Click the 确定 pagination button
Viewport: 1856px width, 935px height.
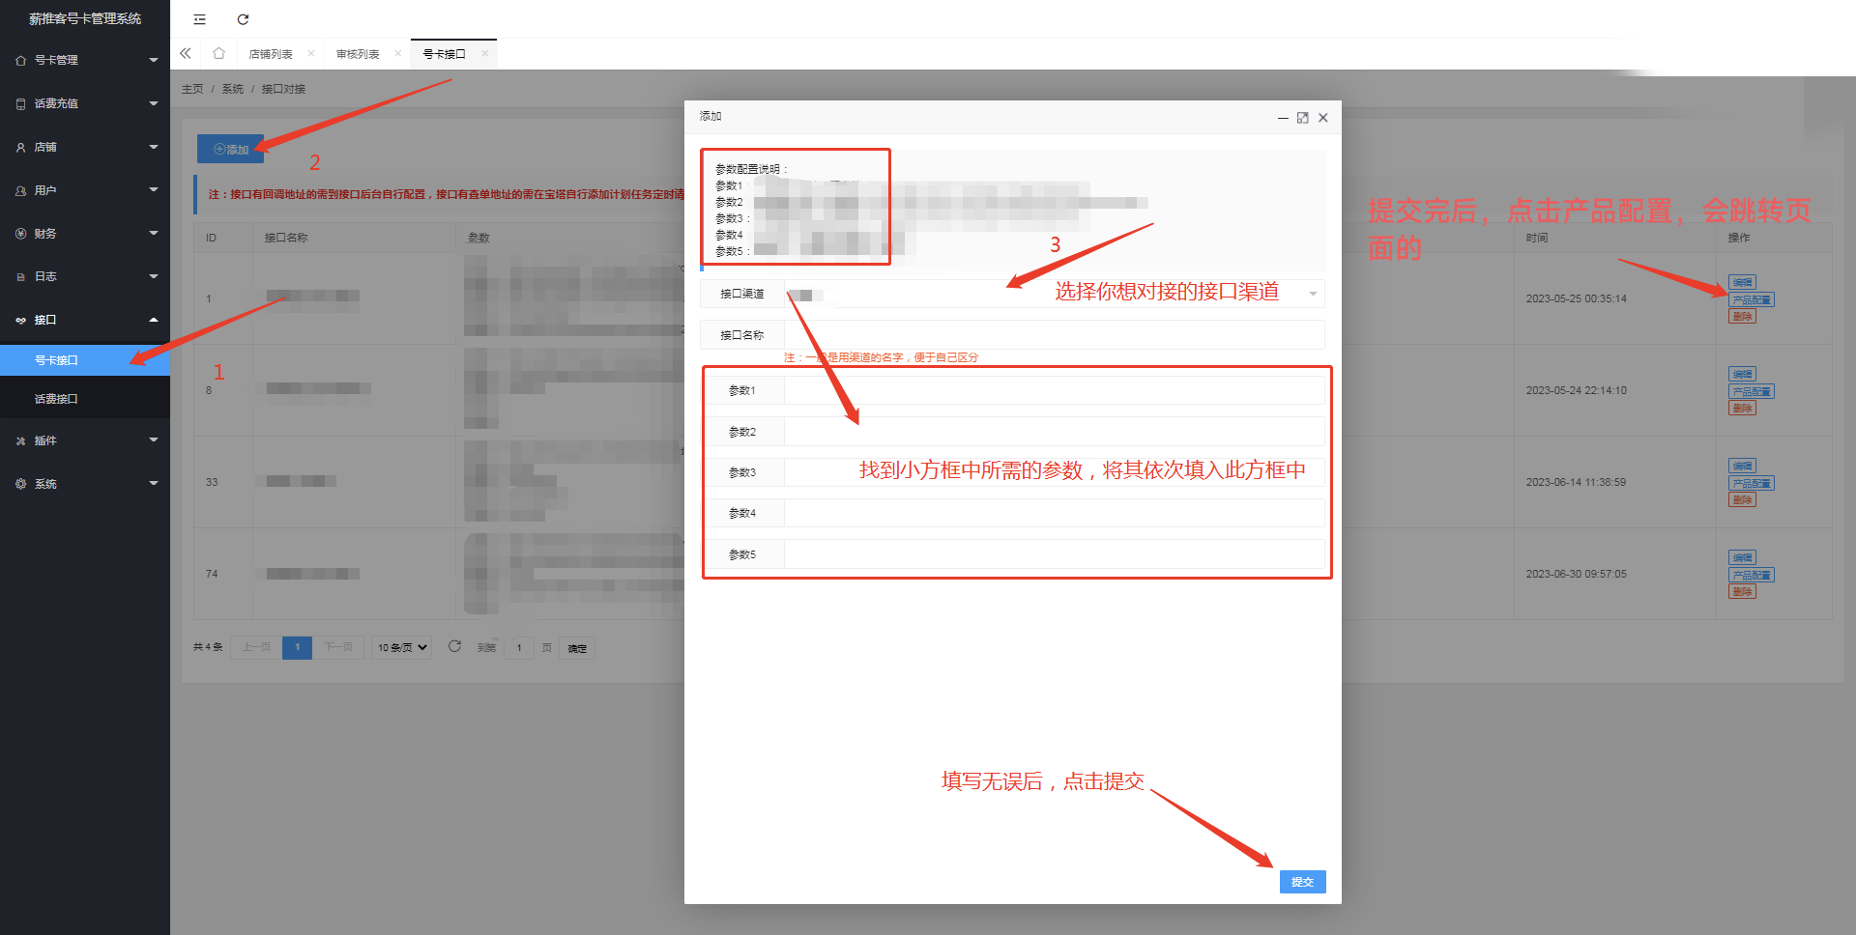point(577,648)
